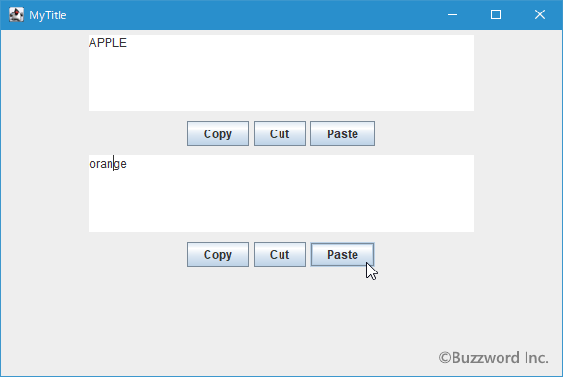Click the word APPLE in upper text area
Viewport: 563px width, 377px height.
click(x=108, y=43)
